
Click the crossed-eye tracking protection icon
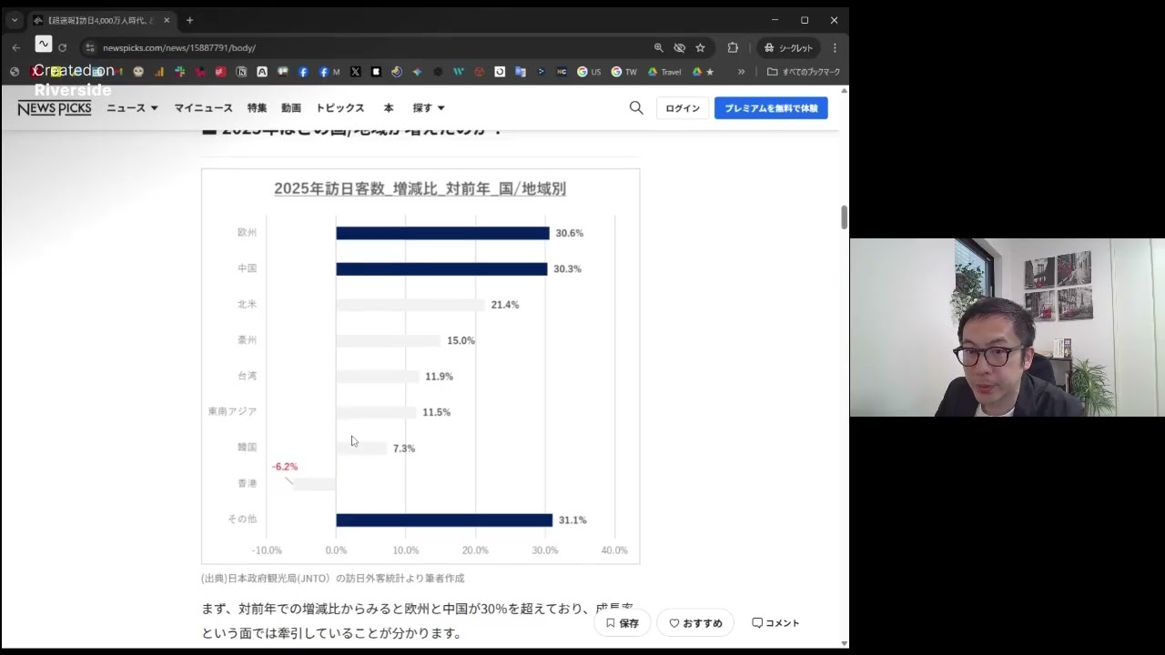[679, 47]
